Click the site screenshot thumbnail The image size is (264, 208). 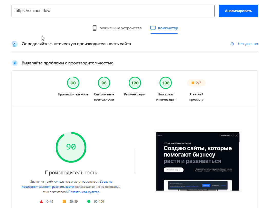coord(198,161)
